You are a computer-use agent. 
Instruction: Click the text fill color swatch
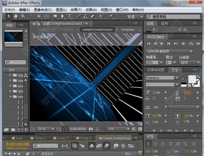(192, 79)
